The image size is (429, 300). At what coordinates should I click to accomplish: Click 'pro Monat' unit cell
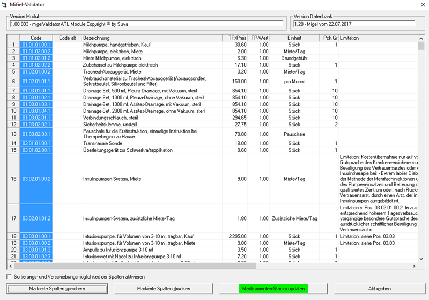tap(294, 81)
